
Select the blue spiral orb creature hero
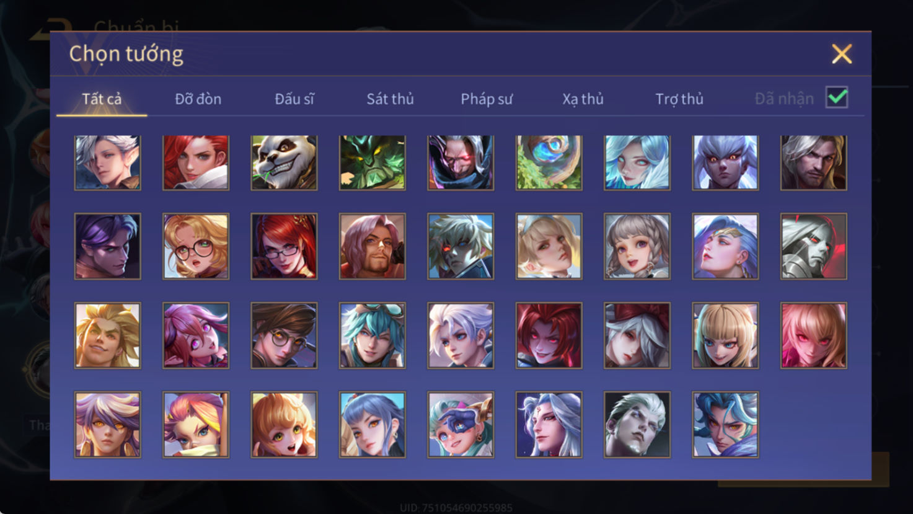click(x=549, y=162)
